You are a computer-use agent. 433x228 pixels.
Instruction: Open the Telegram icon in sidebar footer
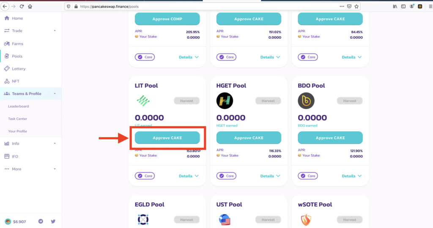pos(41,221)
